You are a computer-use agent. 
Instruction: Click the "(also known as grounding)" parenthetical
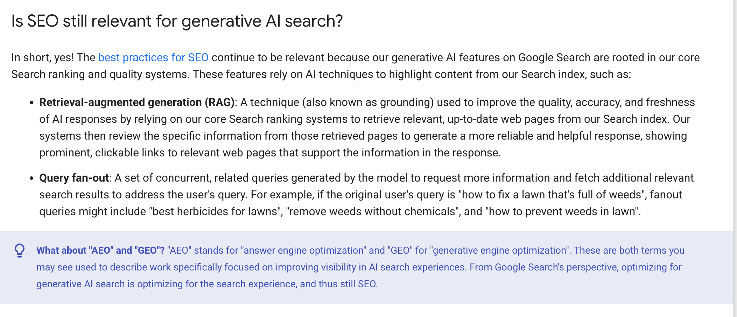click(x=368, y=102)
